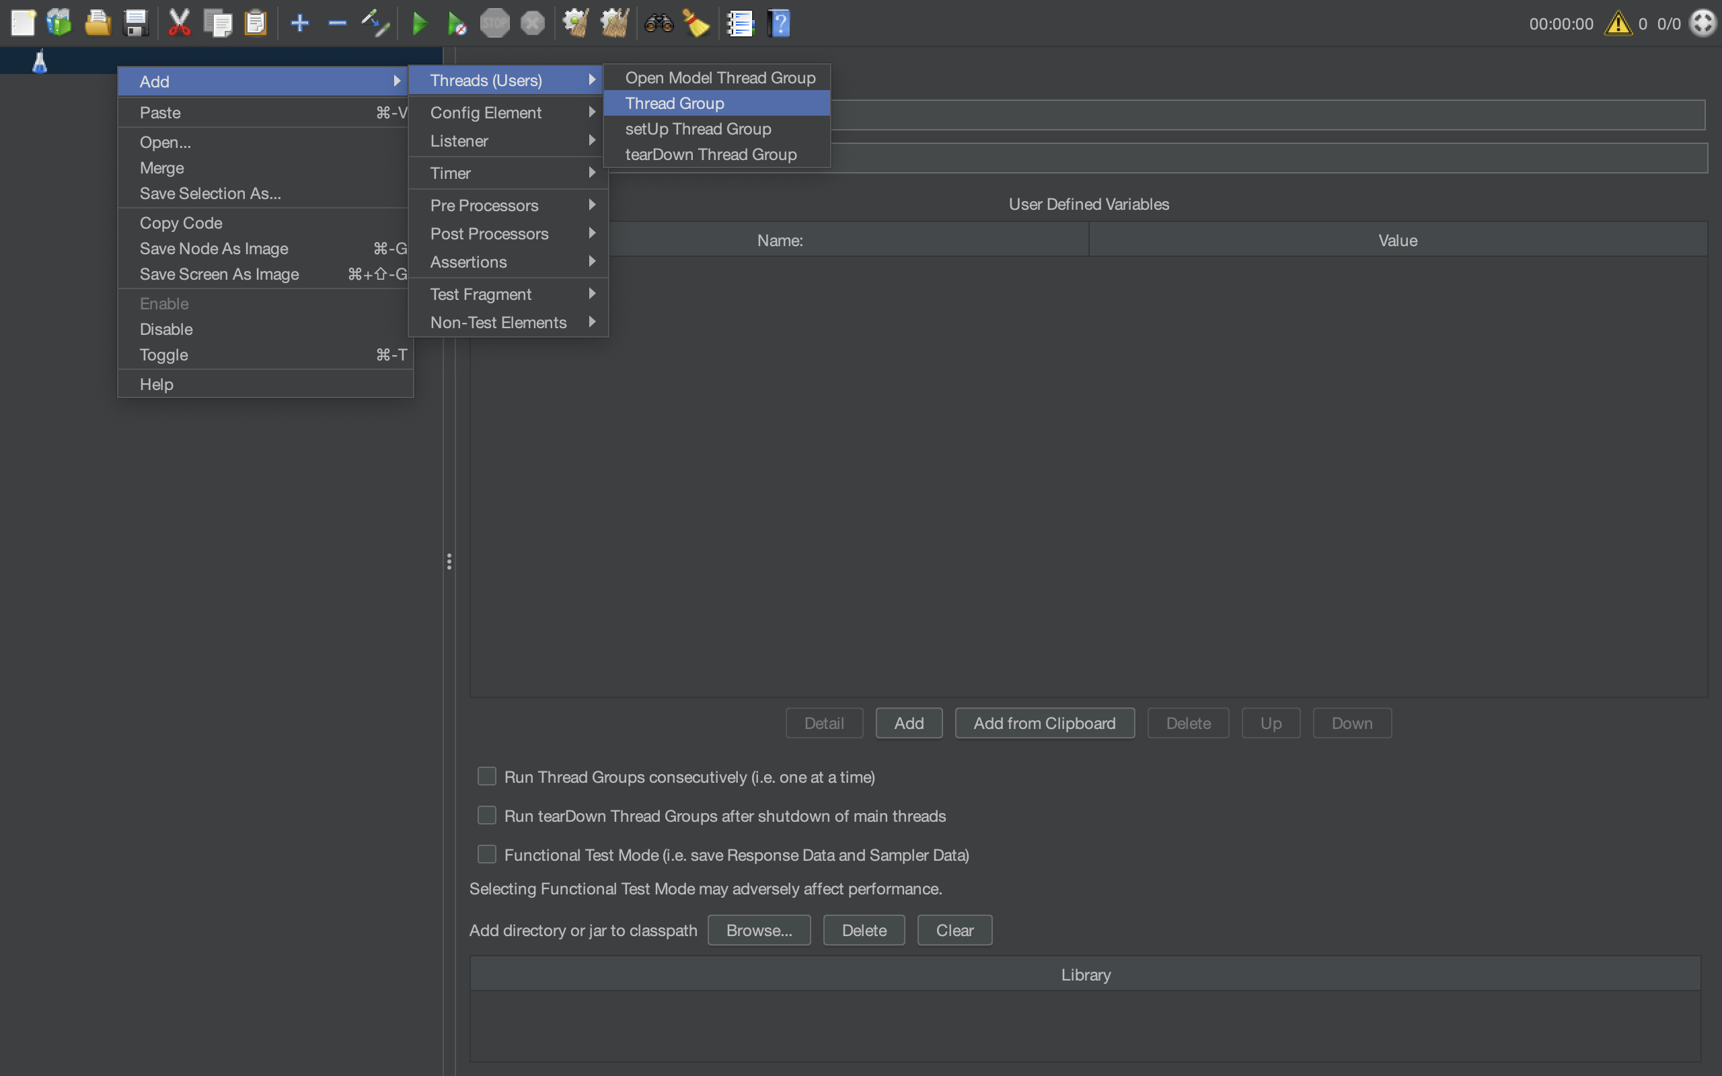Click the Clear All double-broom icon
The height and width of the screenshot is (1076, 1722).
[614, 24]
